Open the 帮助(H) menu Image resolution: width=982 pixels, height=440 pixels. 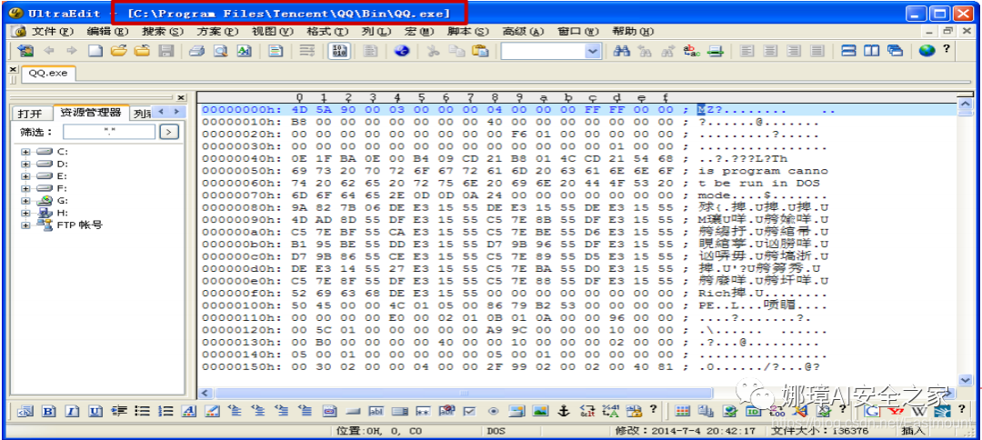coord(633,31)
